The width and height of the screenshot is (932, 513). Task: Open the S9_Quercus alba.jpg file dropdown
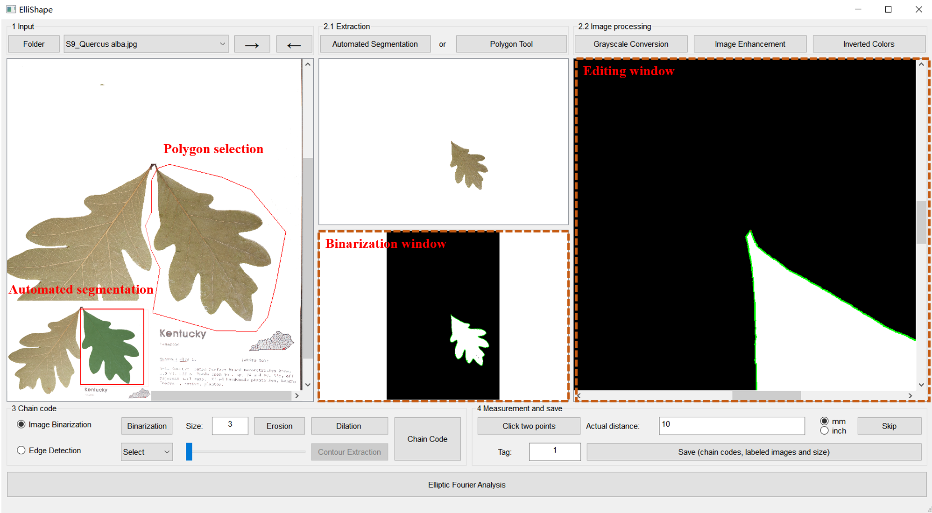146,44
